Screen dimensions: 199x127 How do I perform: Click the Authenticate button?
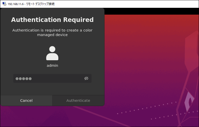click(x=78, y=101)
